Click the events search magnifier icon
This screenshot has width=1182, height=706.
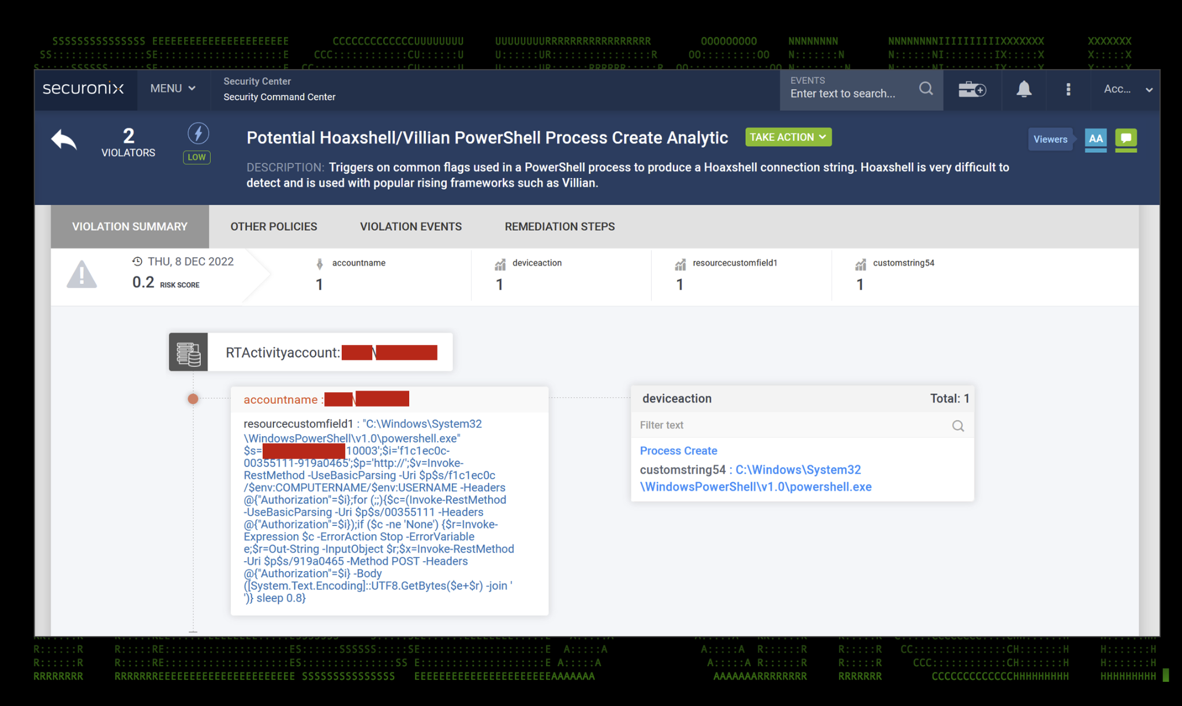pos(926,89)
